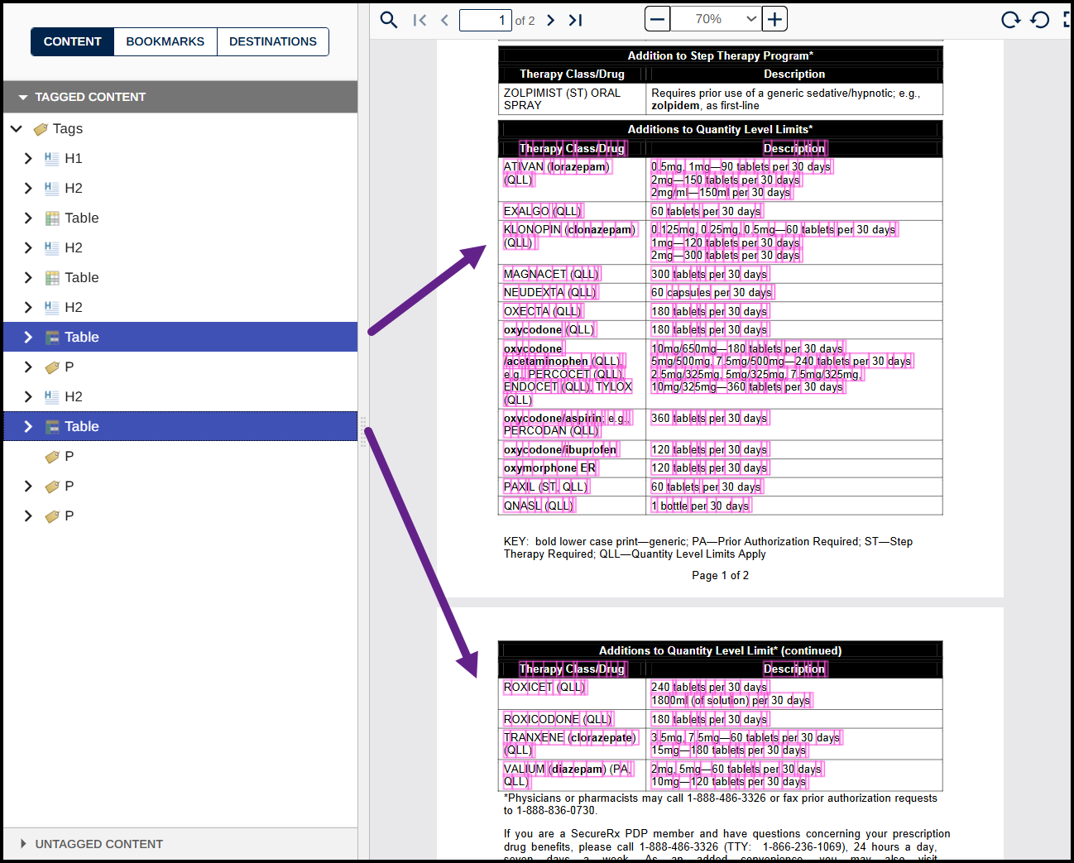Switch to the DESTINATIONS tab
The width and height of the screenshot is (1074, 863).
[x=273, y=41]
